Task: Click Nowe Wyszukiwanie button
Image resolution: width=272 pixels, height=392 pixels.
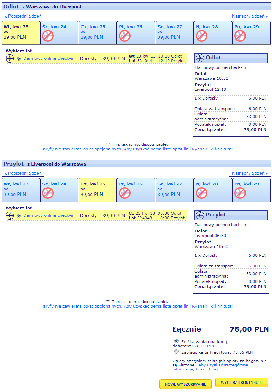Action: pos(186,384)
